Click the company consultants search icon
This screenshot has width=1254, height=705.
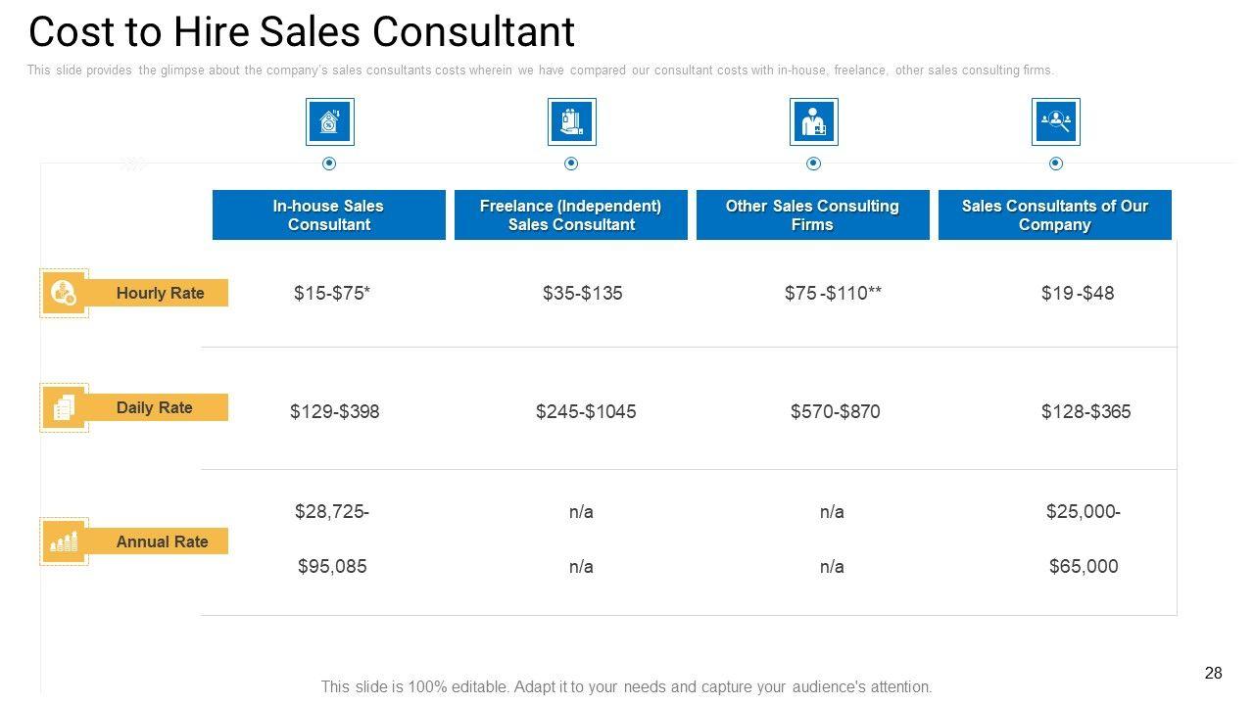(1055, 122)
